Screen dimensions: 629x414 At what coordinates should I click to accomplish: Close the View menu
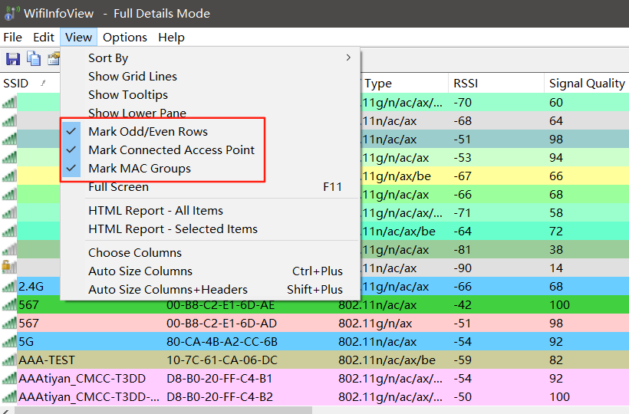click(x=78, y=38)
